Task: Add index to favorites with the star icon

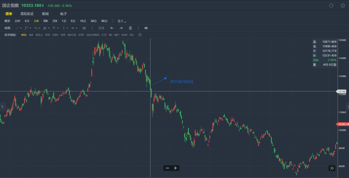Action: [x=343, y=6]
